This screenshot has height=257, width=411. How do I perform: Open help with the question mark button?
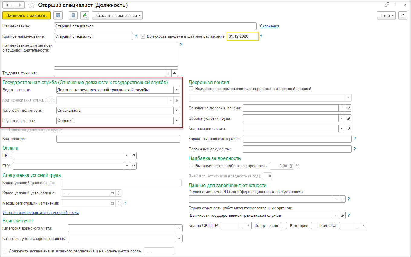[403, 16]
